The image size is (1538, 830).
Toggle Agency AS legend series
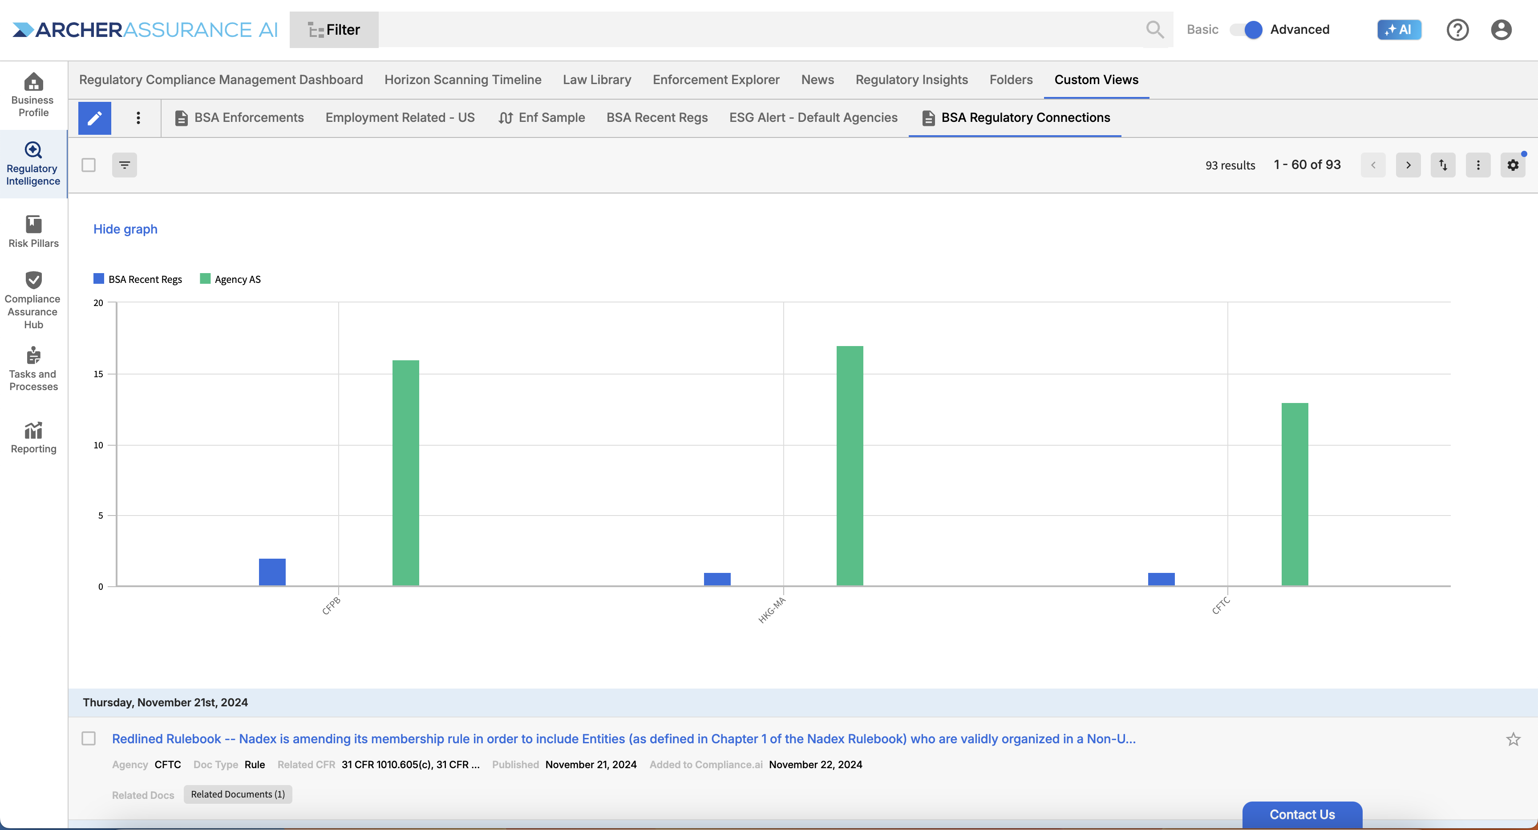pyautogui.click(x=231, y=279)
